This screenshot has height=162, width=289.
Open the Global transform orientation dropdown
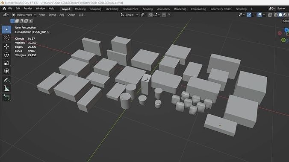tap(130, 15)
